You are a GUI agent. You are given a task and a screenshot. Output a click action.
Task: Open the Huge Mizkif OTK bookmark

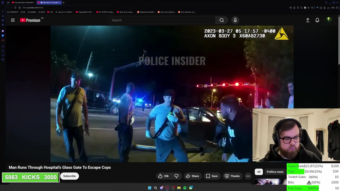[84, 12]
